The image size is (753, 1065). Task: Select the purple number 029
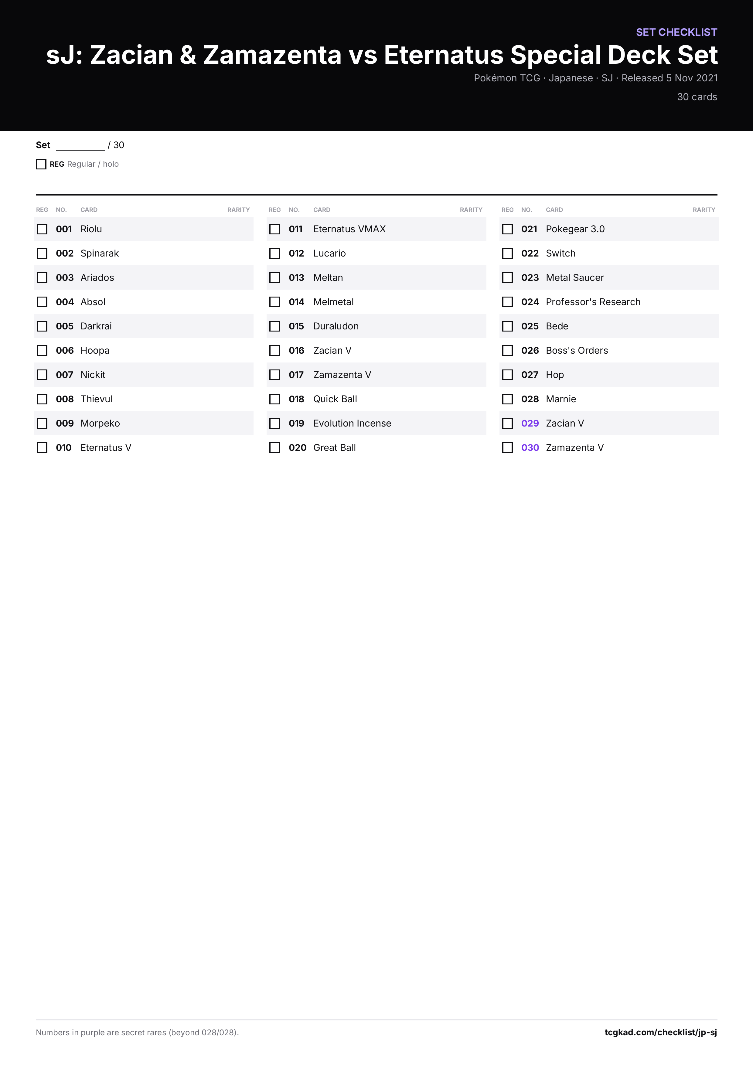[x=530, y=423]
